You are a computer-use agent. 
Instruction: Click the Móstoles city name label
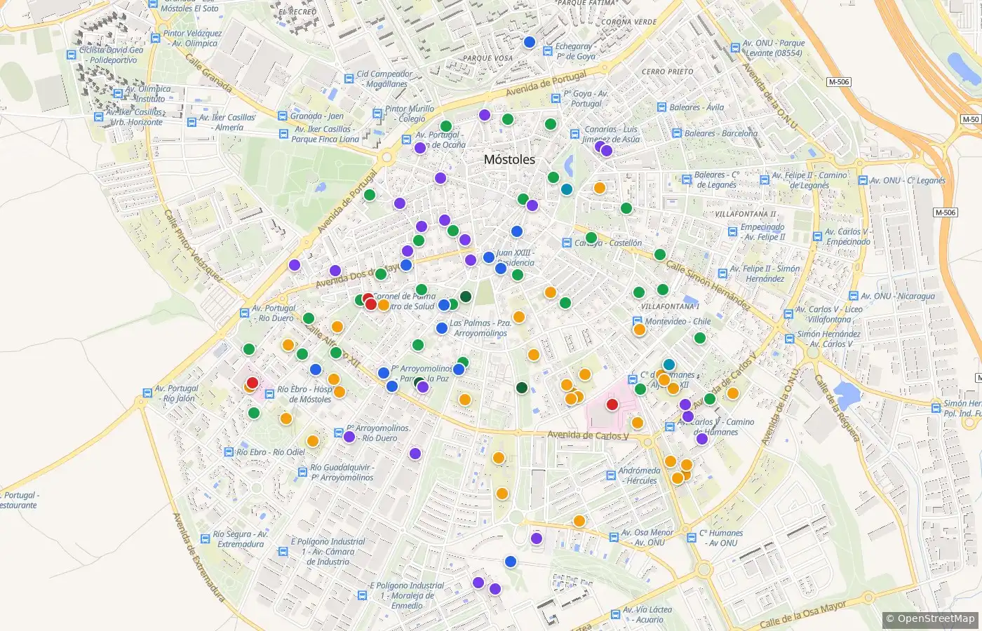pyautogui.click(x=509, y=160)
